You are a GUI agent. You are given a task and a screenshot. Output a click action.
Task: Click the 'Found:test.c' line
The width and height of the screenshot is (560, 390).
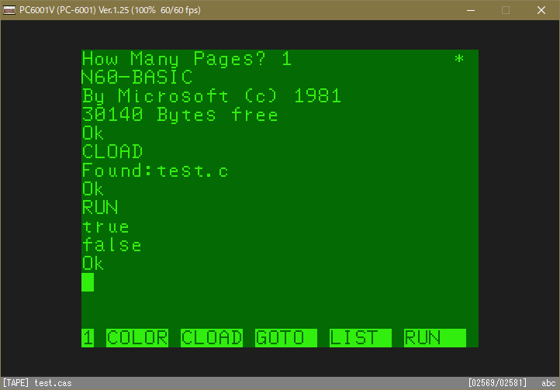[x=155, y=171]
